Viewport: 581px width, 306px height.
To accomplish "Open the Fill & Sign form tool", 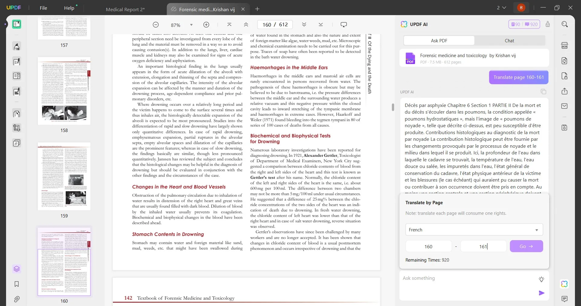I will pyautogui.click(x=17, y=91).
